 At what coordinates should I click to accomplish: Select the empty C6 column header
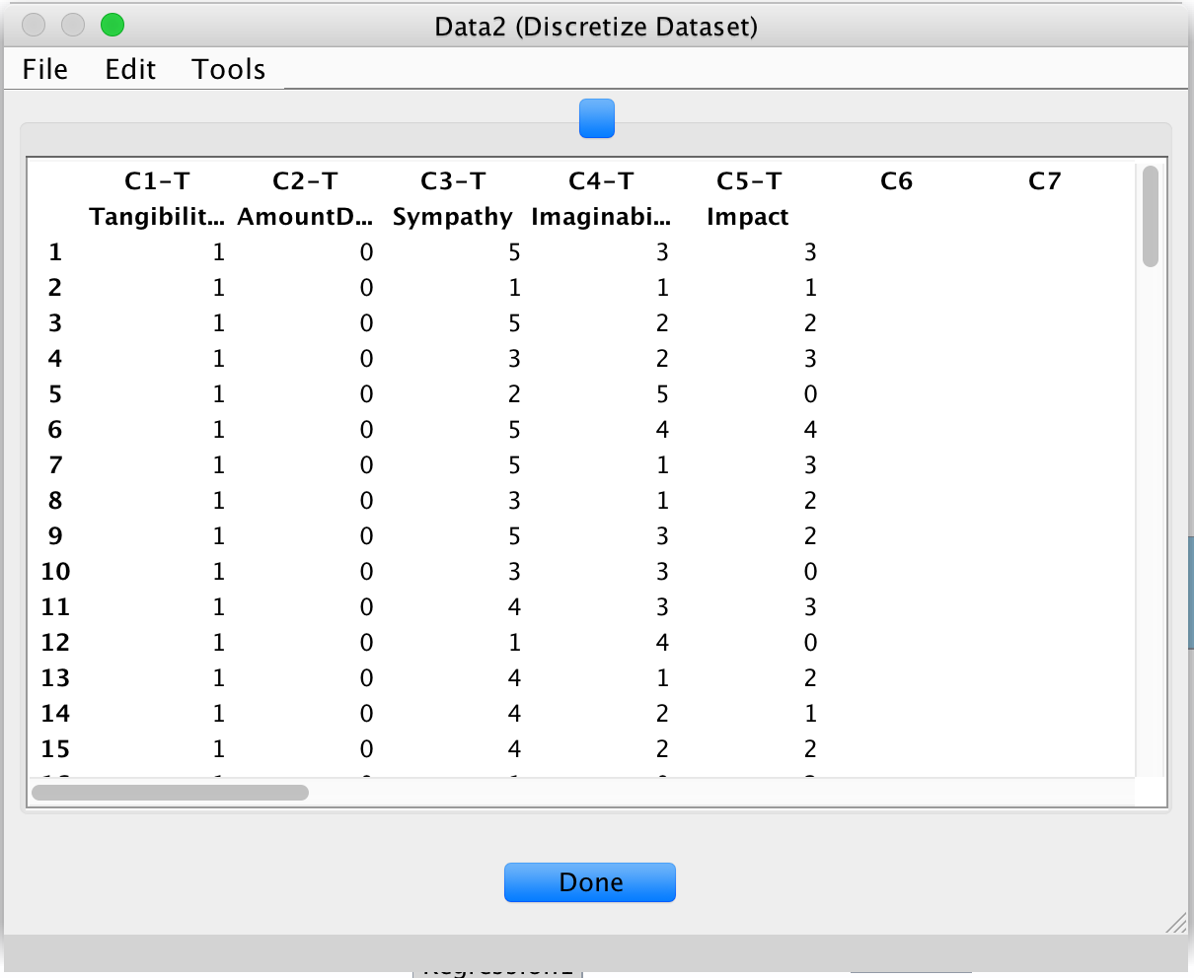tap(896, 180)
